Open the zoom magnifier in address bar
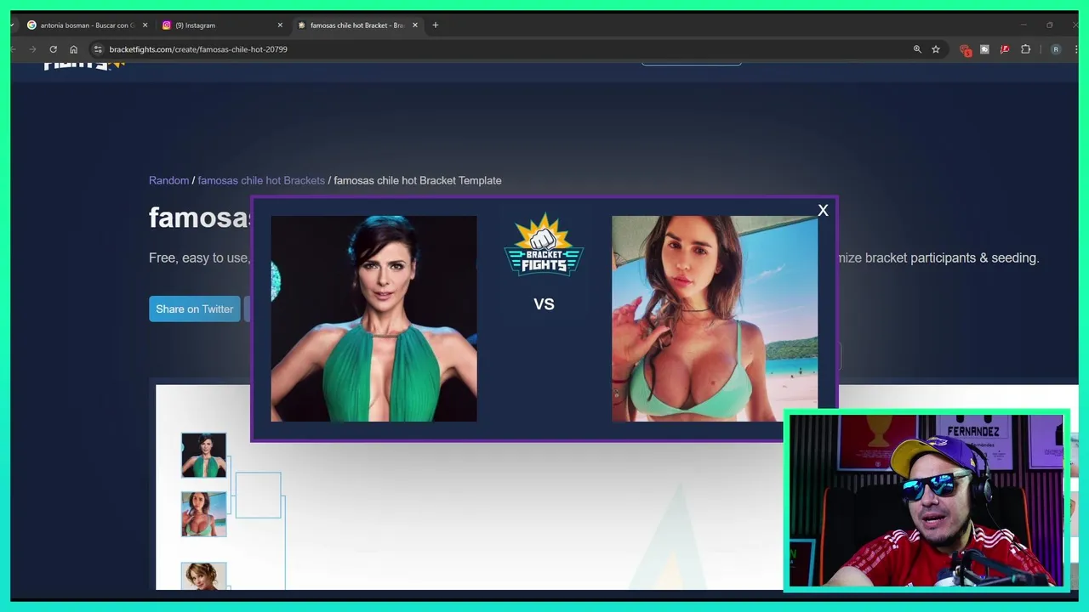Viewport: 1089px width, 612px height. [917, 49]
